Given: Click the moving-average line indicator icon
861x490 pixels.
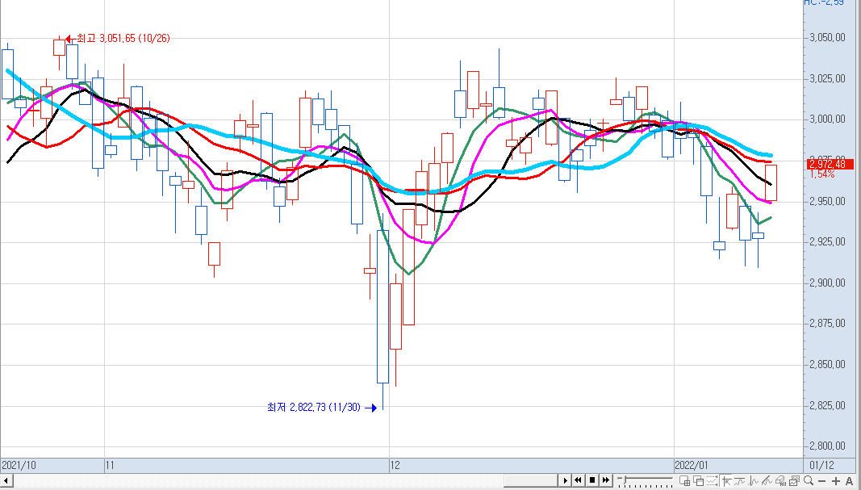Looking at the screenshot, I should [x=740, y=481].
